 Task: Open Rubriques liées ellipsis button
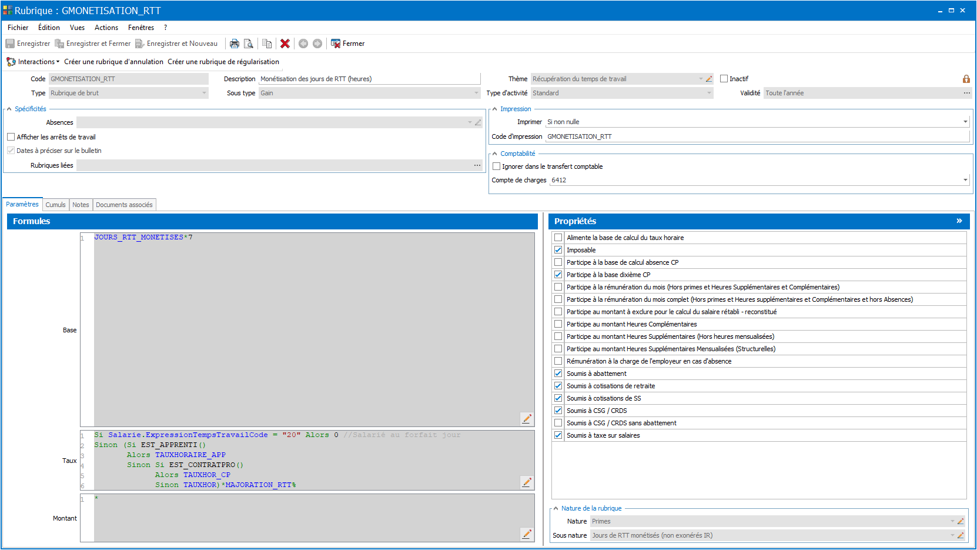point(477,165)
